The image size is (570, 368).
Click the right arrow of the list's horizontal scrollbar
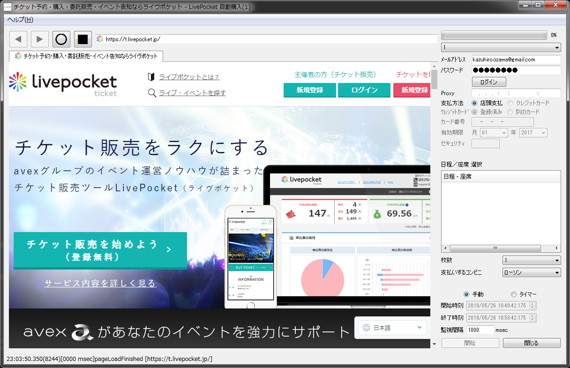tap(556, 248)
